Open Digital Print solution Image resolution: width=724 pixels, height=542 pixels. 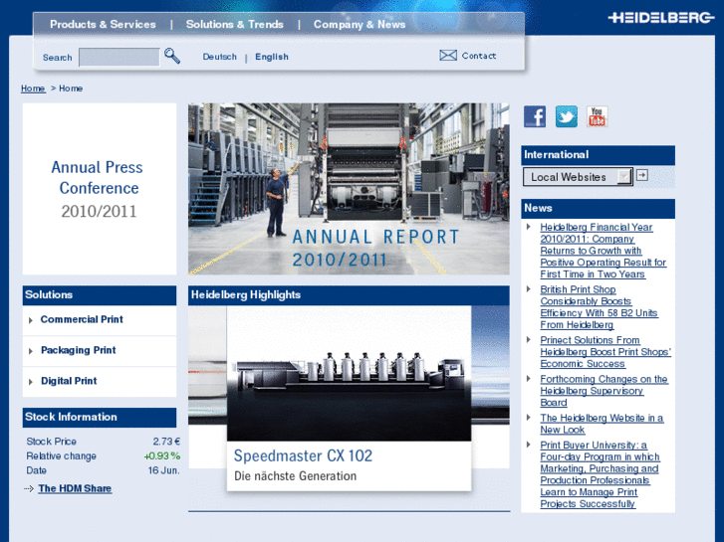[x=69, y=381]
